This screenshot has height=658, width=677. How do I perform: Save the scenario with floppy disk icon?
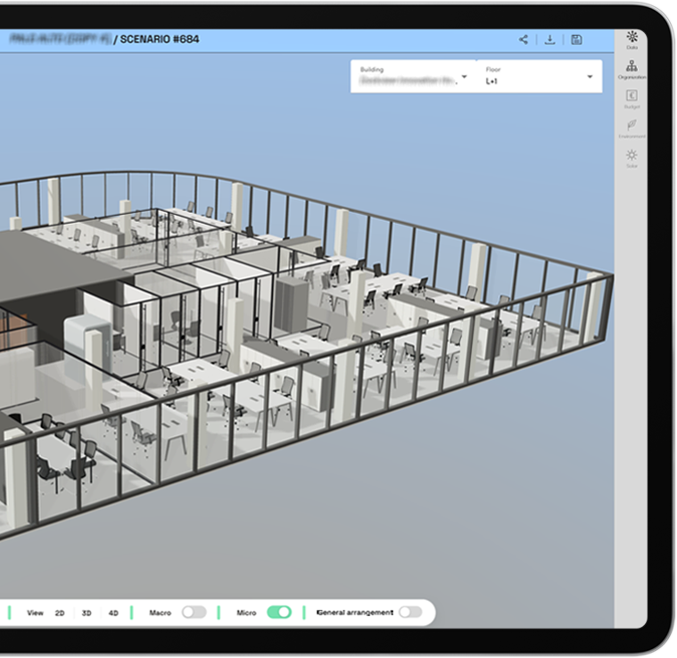click(577, 40)
